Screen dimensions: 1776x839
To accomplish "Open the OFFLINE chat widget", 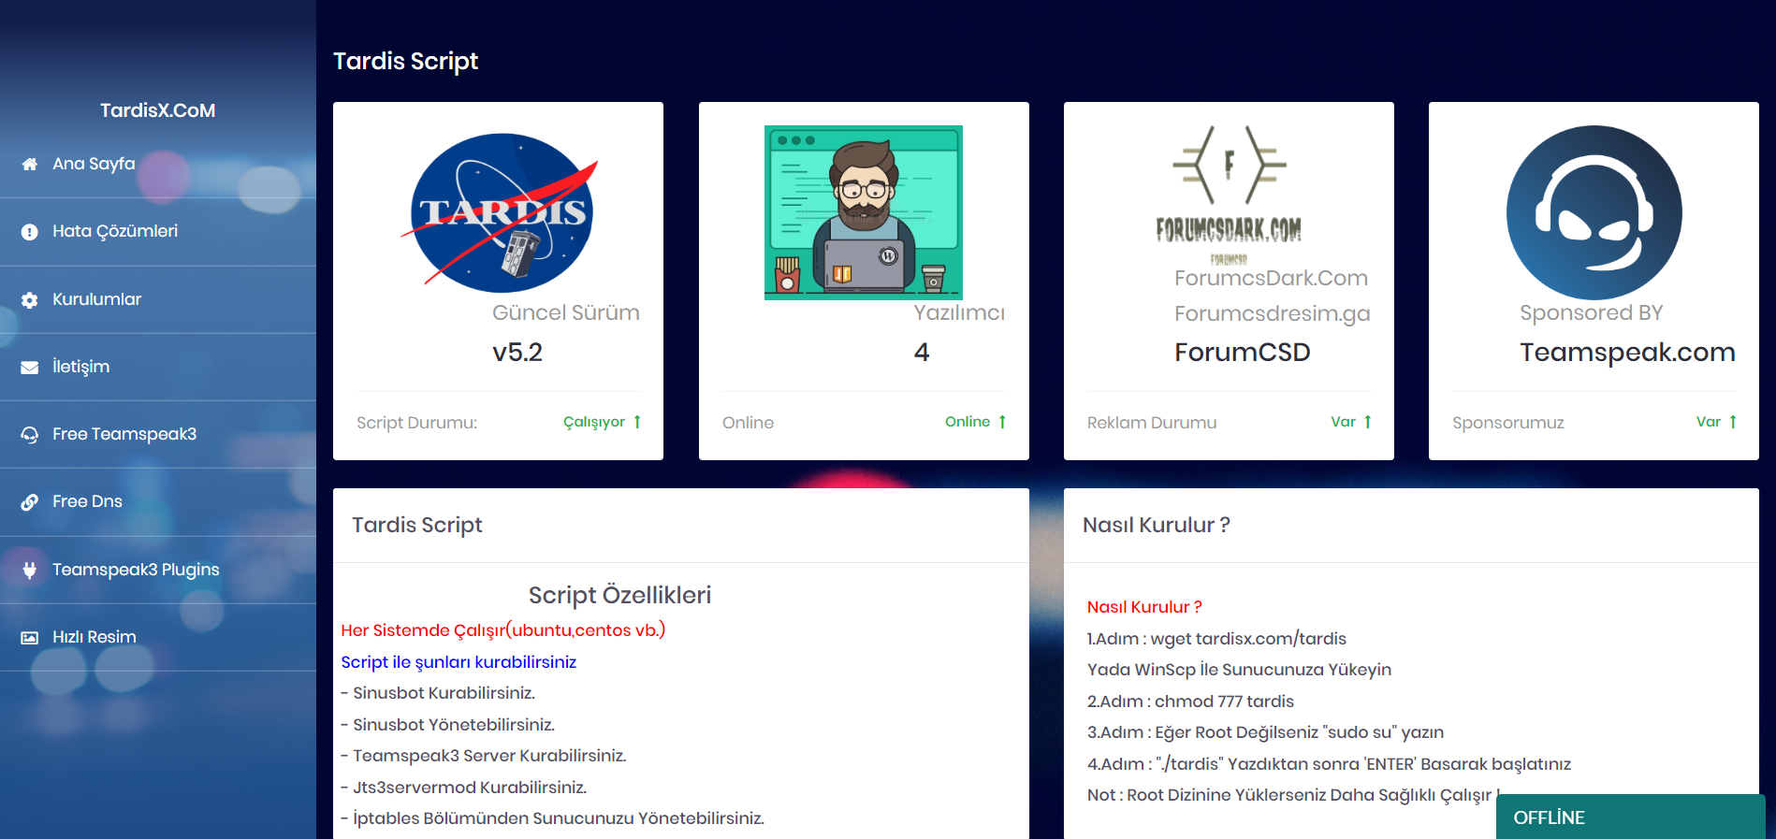I will (1630, 817).
